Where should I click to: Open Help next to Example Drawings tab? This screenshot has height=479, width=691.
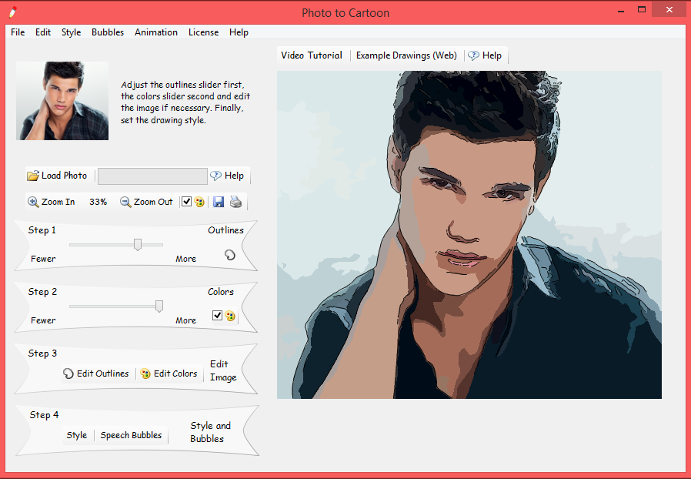point(474,55)
